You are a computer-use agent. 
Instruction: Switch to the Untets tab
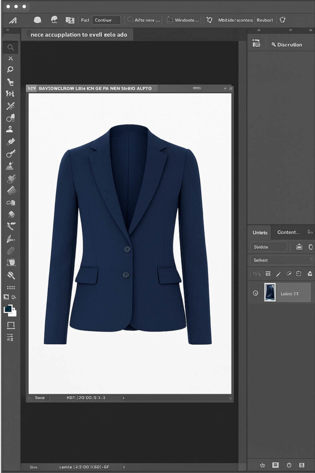click(260, 232)
